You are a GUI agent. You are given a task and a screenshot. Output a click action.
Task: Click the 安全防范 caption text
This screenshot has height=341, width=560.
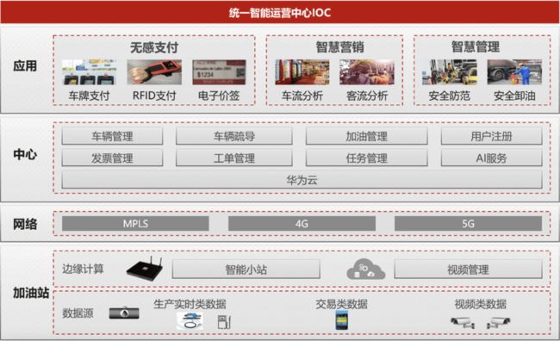click(449, 96)
